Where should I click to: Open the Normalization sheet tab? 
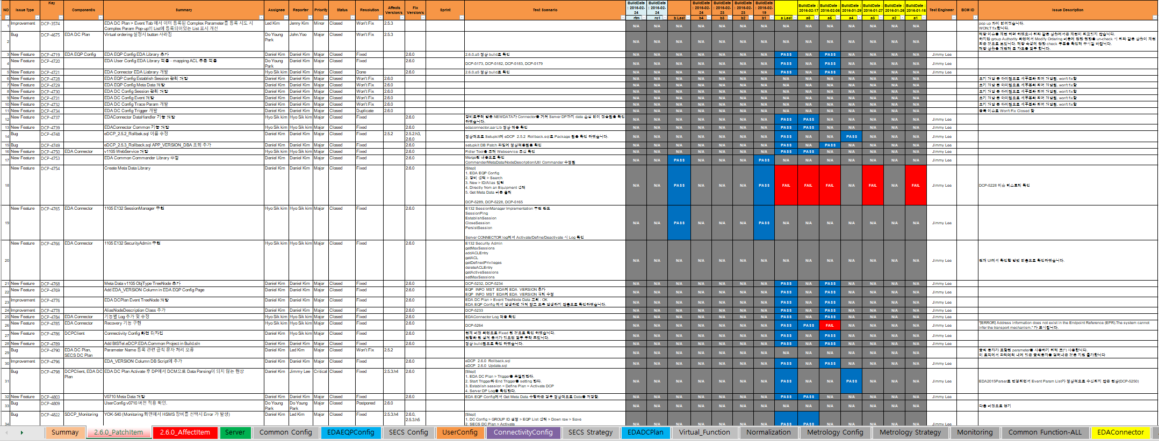(x=768, y=432)
